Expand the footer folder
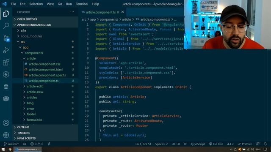The height and width of the screenshot is (152, 271). pyautogui.click(x=45, y=114)
